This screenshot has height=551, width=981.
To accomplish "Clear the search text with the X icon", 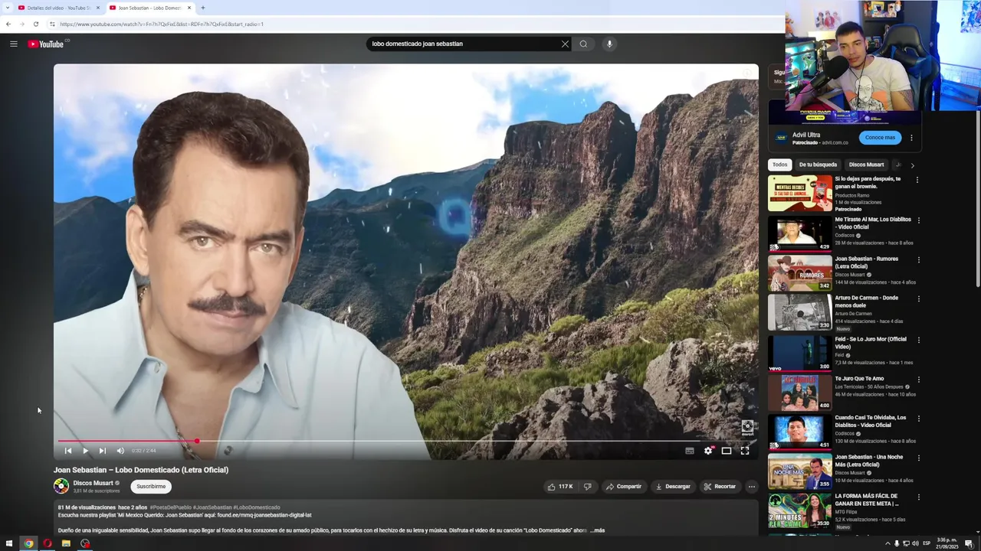I will tap(565, 44).
